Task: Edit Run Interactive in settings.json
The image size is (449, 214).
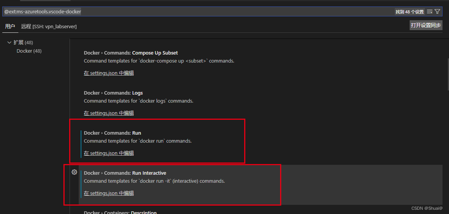Action: (109, 193)
